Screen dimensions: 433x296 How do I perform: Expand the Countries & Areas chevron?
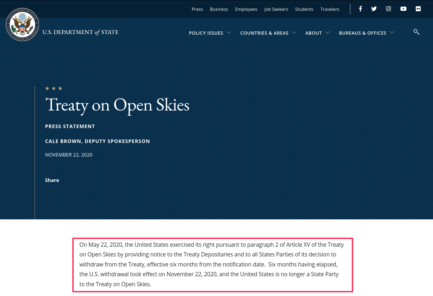tap(294, 32)
